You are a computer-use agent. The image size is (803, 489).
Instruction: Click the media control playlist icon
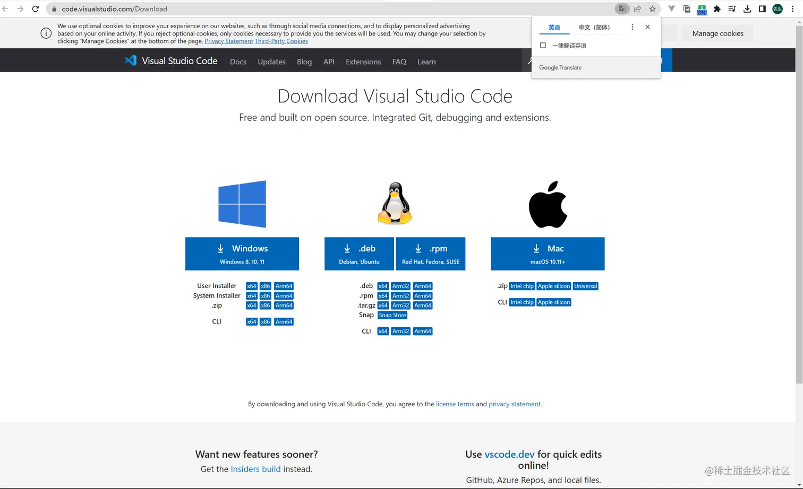(732, 9)
